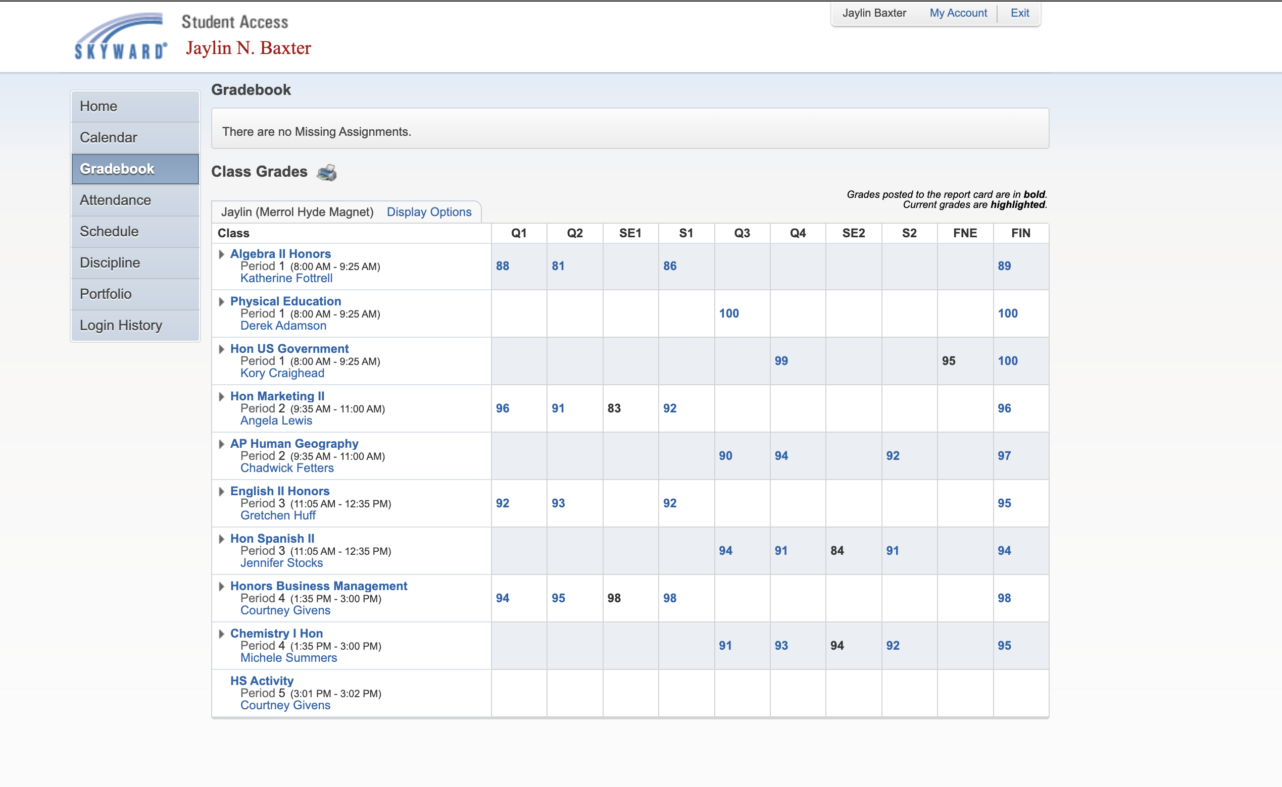
Task: Open the Algebra II Honors class link
Action: click(281, 253)
